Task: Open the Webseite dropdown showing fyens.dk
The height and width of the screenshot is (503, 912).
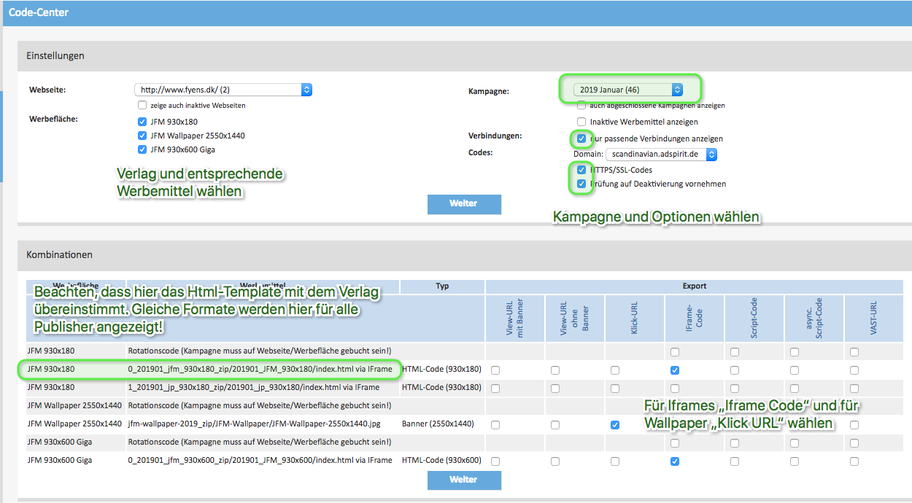Action: [223, 90]
